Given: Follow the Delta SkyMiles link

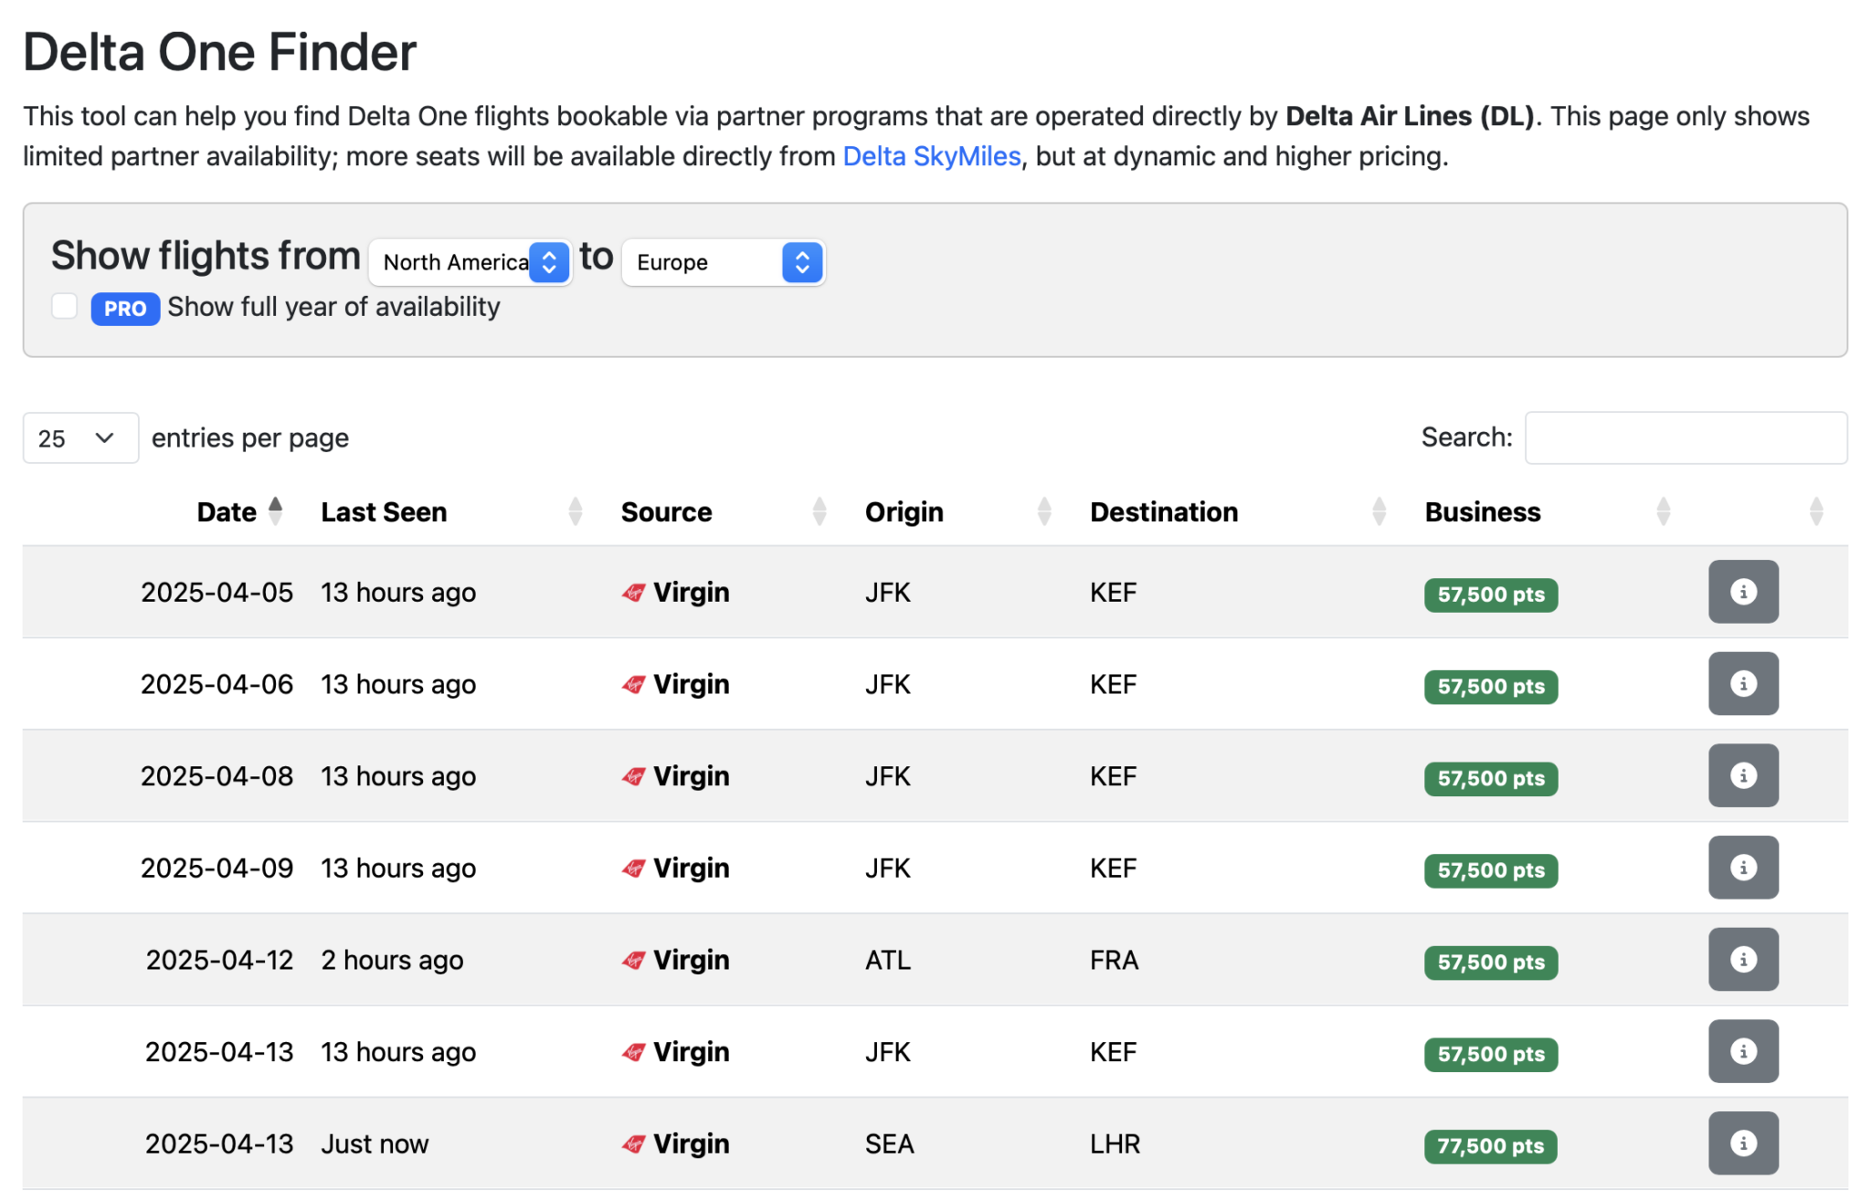Looking at the screenshot, I should [x=931, y=156].
